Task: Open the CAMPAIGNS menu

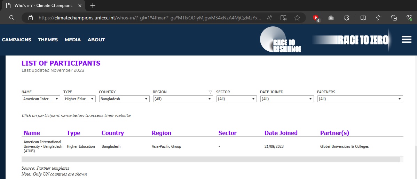Action: pos(16,40)
